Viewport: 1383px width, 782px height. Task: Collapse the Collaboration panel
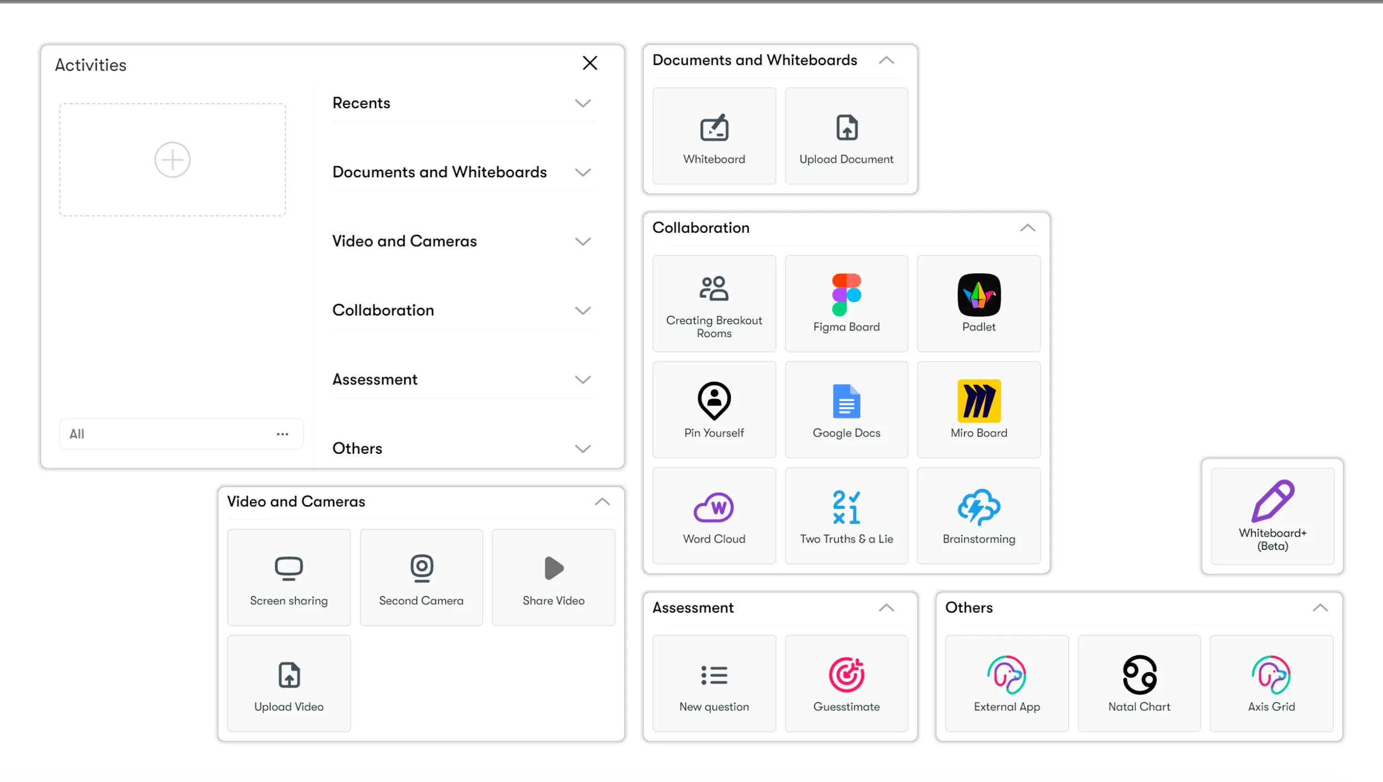pos(1027,228)
